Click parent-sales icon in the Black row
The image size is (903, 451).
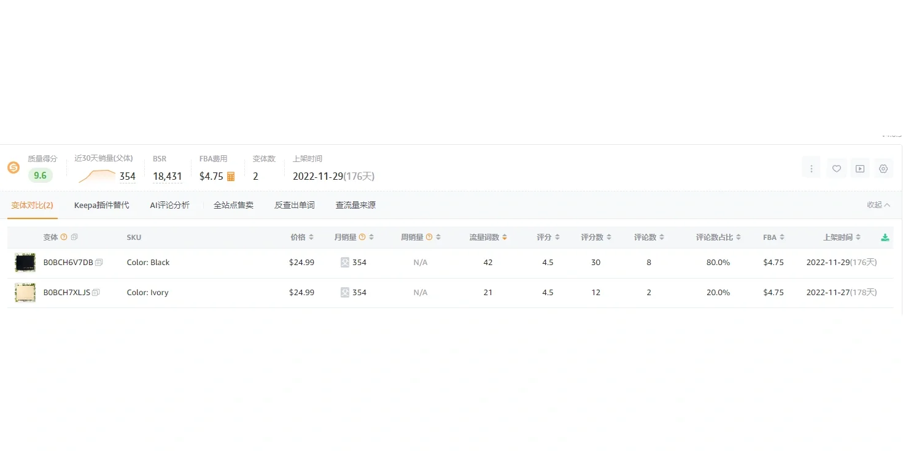(345, 263)
